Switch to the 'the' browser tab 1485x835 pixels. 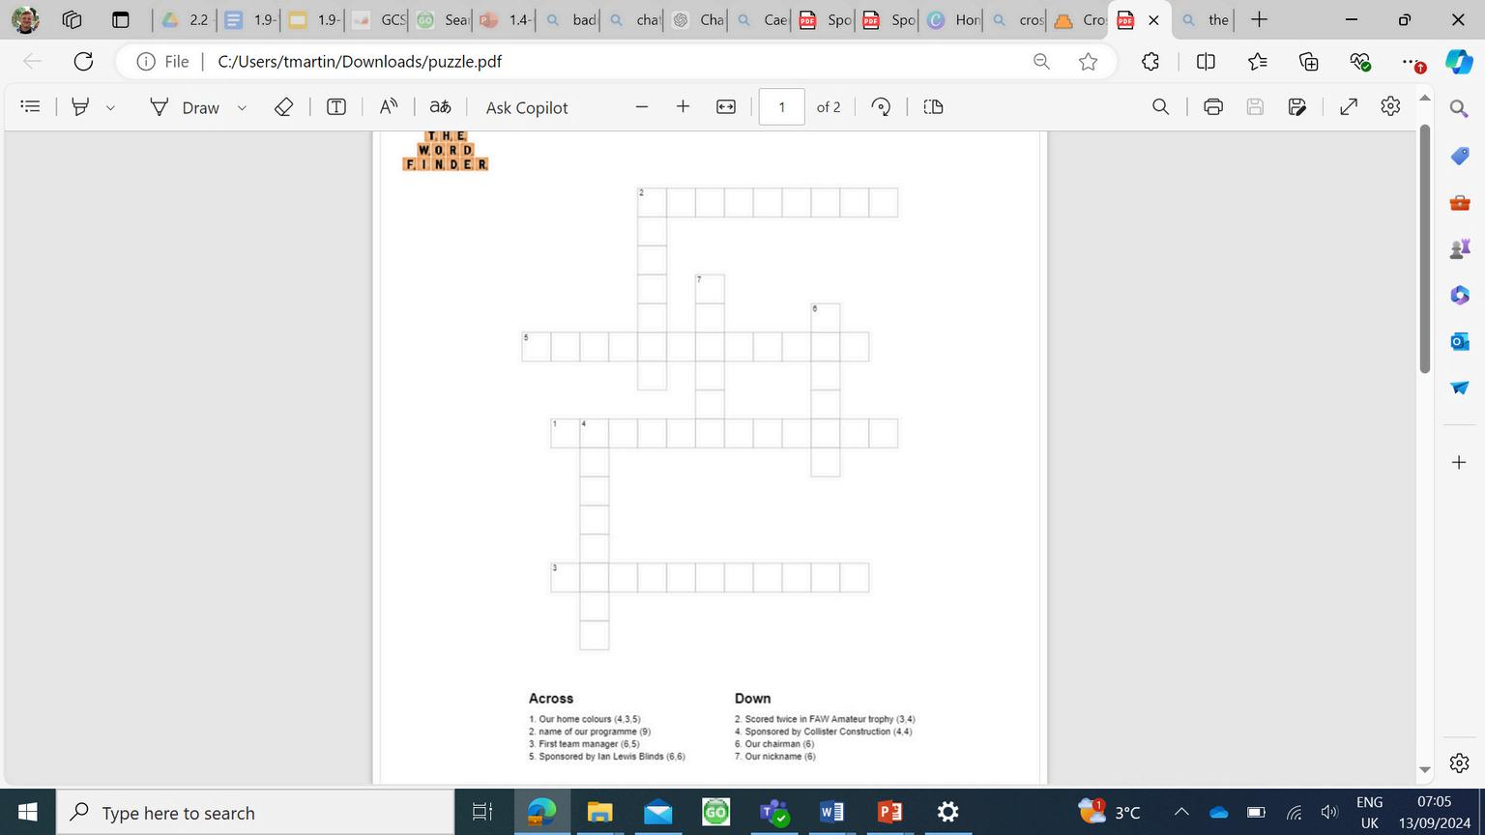click(1205, 19)
